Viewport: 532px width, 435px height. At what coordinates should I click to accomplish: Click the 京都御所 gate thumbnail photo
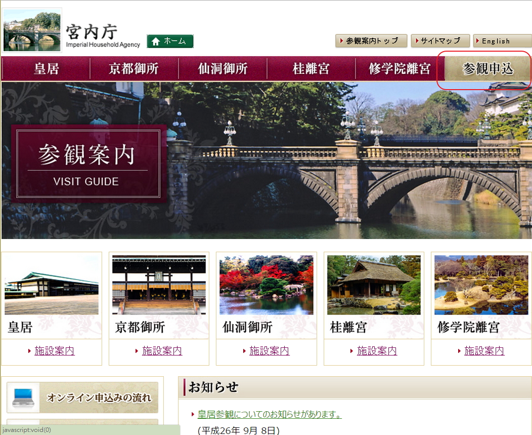pos(159,285)
